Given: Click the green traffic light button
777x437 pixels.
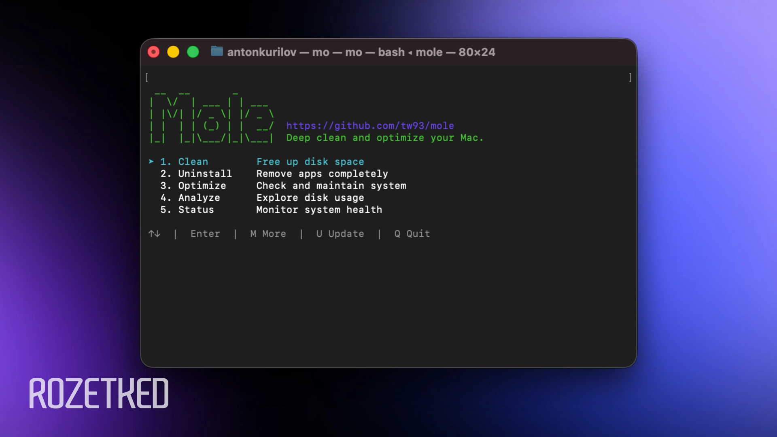Looking at the screenshot, I should point(193,52).
